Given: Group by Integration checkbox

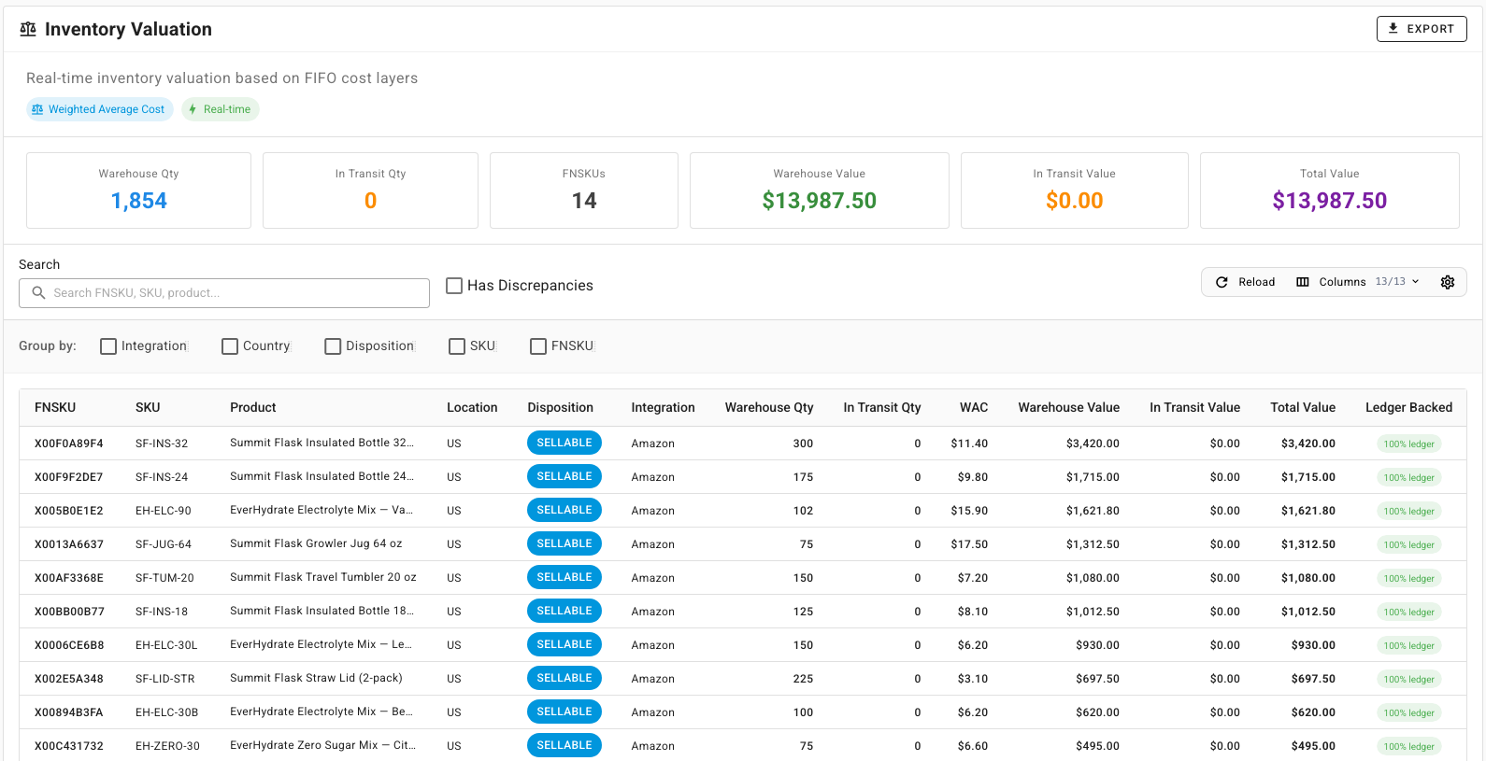Looking at the screenshot, I should tap(108, 346).
